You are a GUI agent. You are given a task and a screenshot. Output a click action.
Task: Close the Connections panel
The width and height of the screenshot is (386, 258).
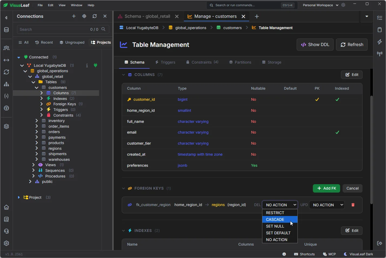pyautogui.click(x=105, y=16)
